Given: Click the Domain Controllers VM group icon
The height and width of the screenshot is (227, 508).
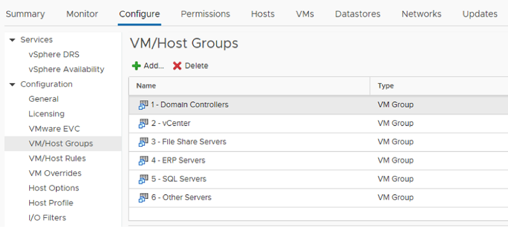Looking at the screenshot, I should (x=143, y=105).
